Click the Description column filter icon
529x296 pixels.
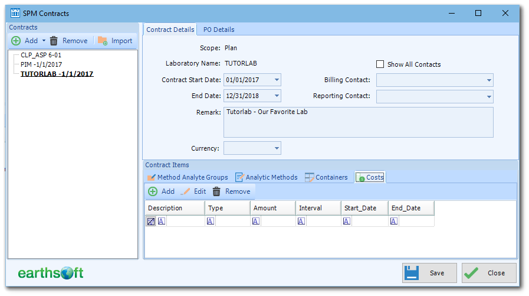(x=162, y=222)
